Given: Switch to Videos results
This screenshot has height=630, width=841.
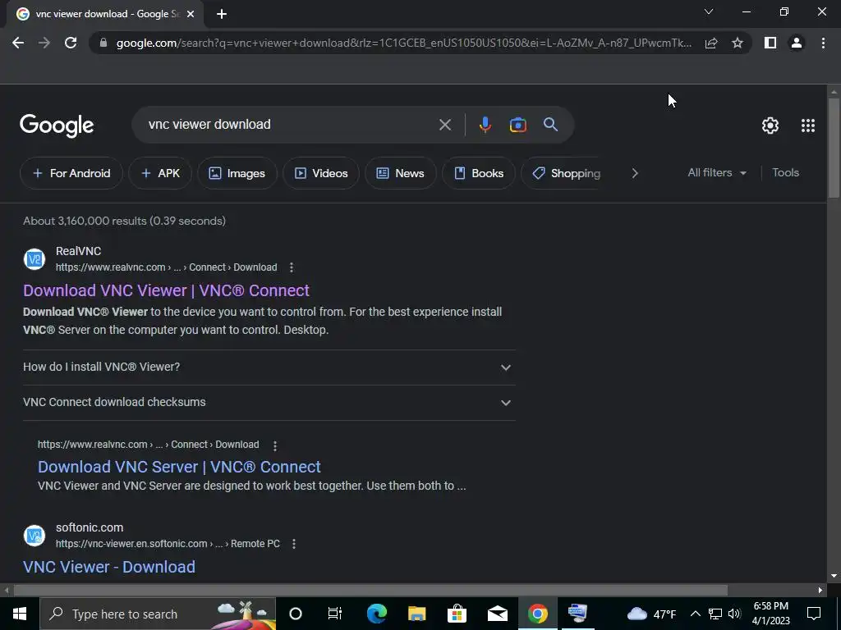Looking at the screenshot, I should coord(321,173).
